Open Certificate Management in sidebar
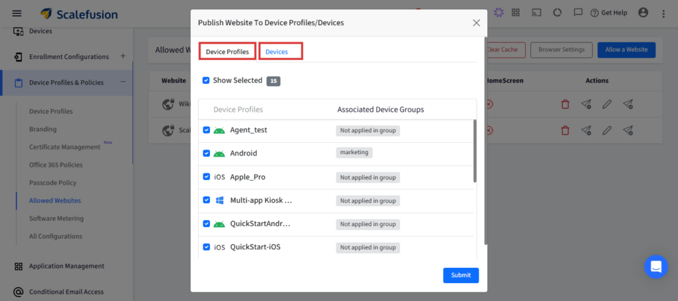 (x=65, y=148)
